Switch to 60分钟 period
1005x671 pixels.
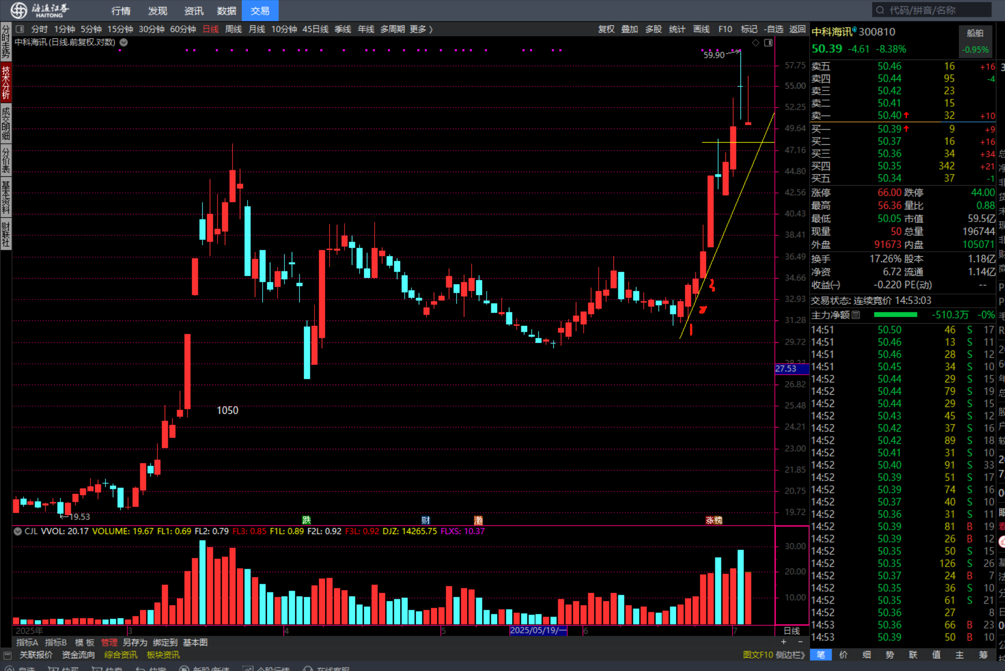tap(183, 29)
